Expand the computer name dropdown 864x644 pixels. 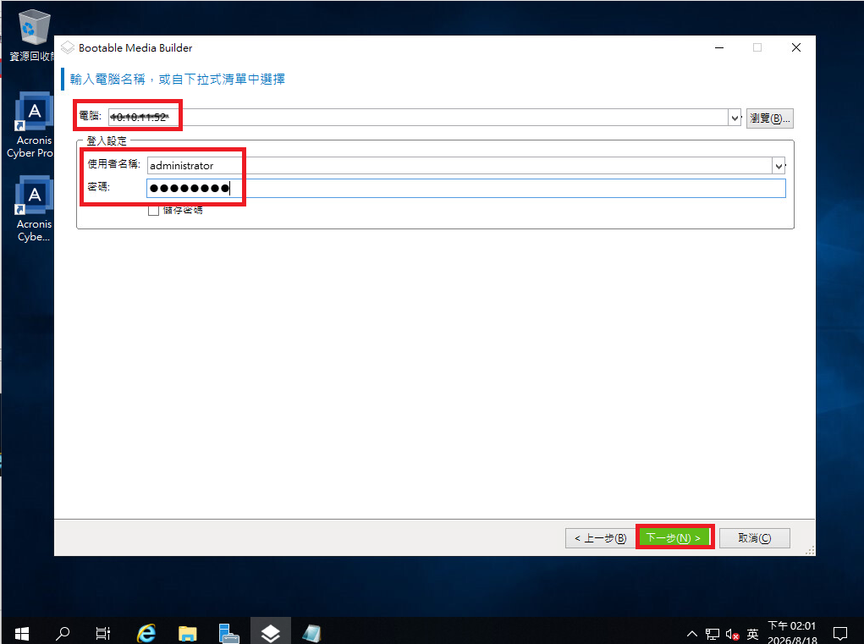tap(735, 118)
